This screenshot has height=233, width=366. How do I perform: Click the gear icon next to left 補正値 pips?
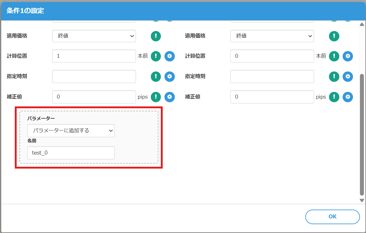pyautogui.click(x=170, y=97)
